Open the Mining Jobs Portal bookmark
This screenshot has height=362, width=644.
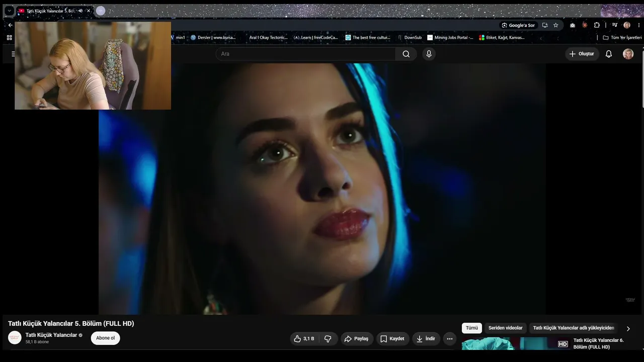coord(450,38)
